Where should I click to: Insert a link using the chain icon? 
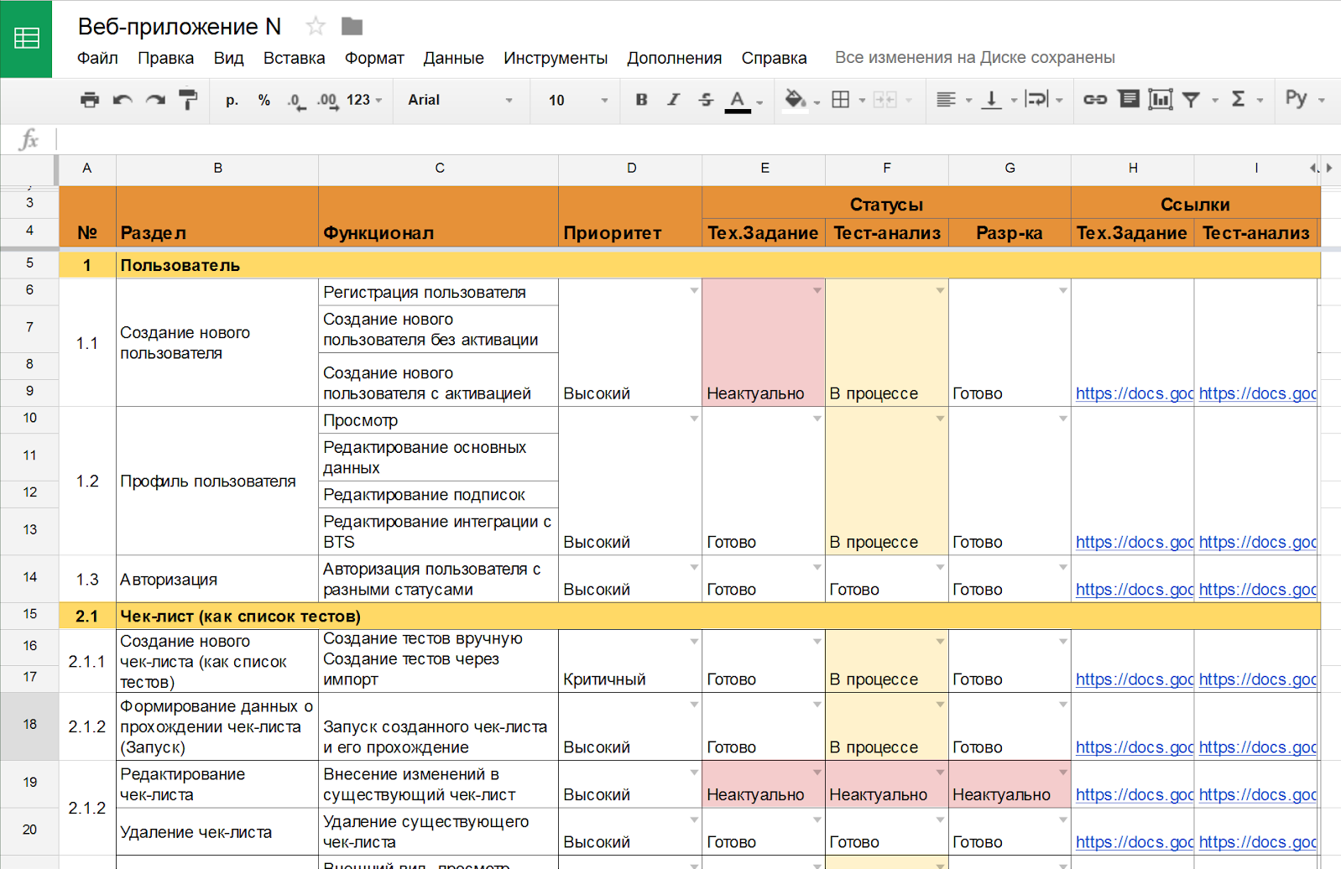tap(1095, 100)
